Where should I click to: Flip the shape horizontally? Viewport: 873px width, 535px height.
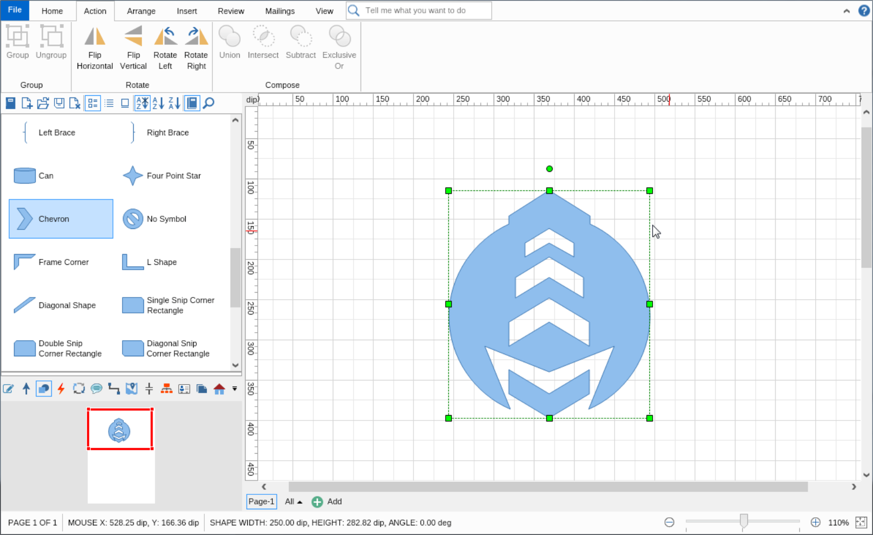[95, 47]
